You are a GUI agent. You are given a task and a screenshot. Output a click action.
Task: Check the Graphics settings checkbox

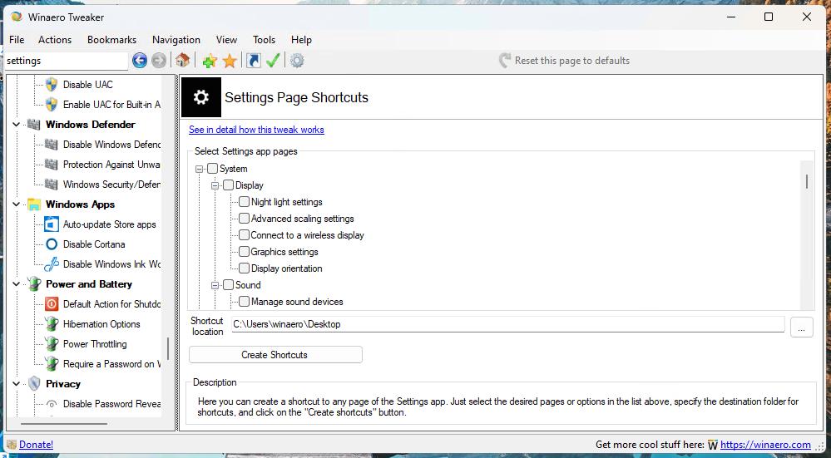pyautogui.click(x=244, y=252)
